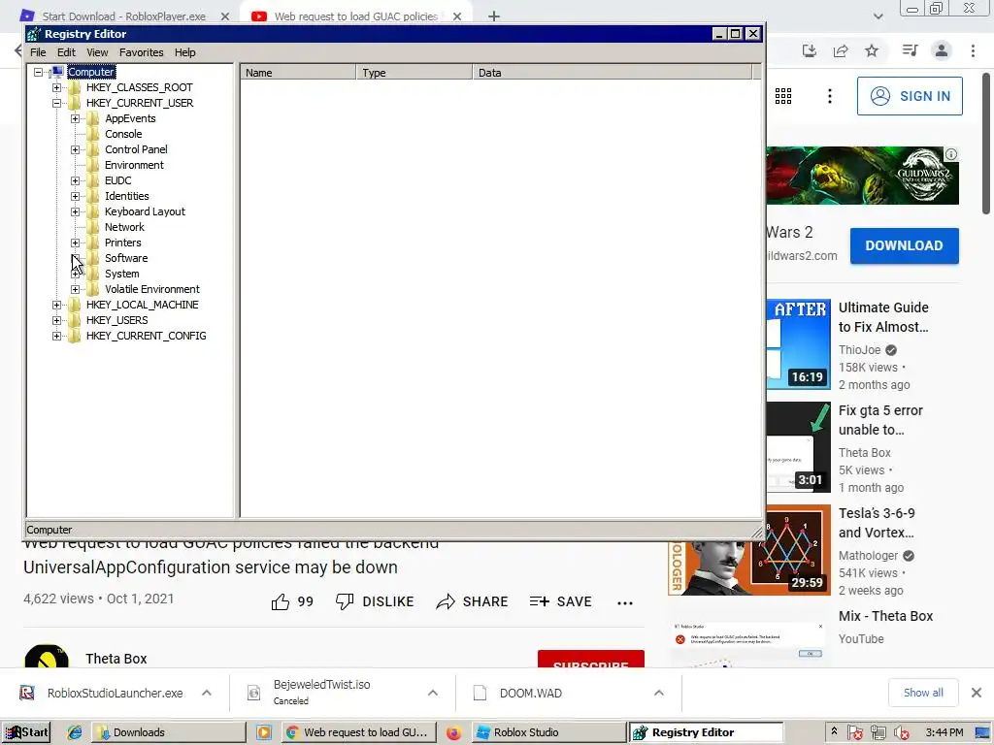The image size is (994, 745).
Task: Switch to Start Download RobloxPlayer.exe browser tab
Action: tap(123, 16)
